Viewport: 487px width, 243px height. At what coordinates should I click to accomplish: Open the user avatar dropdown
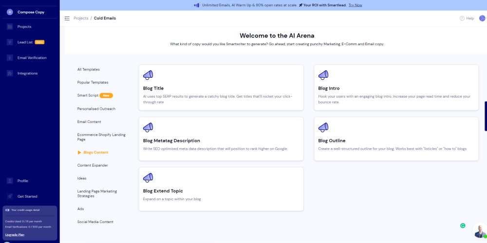(x=483, y=18)
